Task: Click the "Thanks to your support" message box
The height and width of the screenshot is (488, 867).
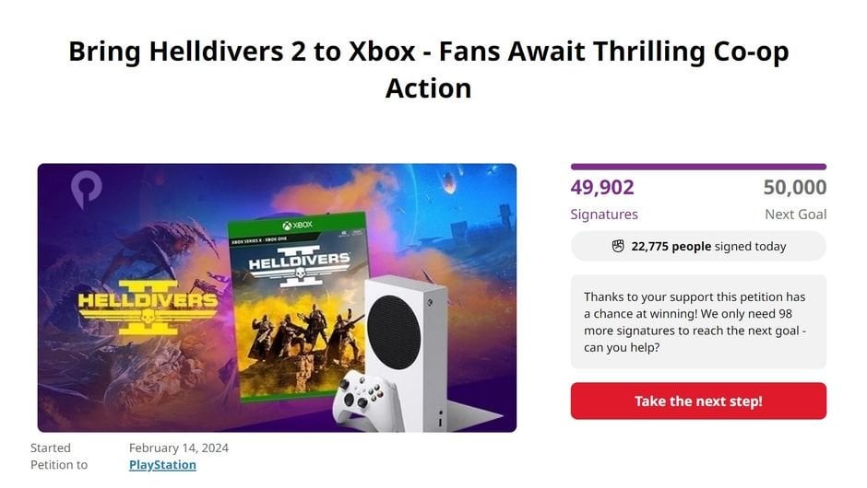Action: (x=698, y=322)
